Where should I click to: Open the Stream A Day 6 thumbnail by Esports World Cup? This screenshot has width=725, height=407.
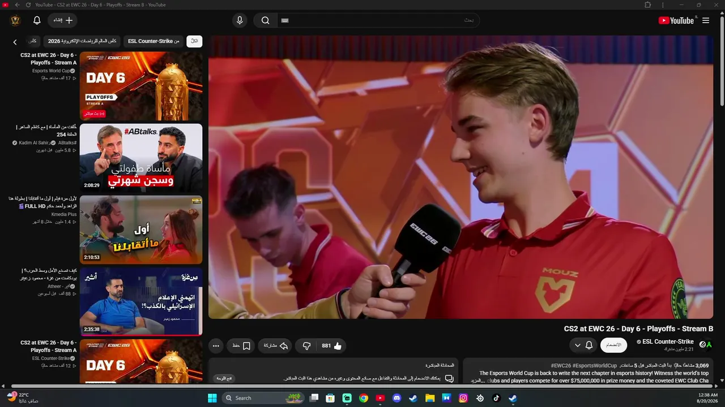tap(141, 86)
